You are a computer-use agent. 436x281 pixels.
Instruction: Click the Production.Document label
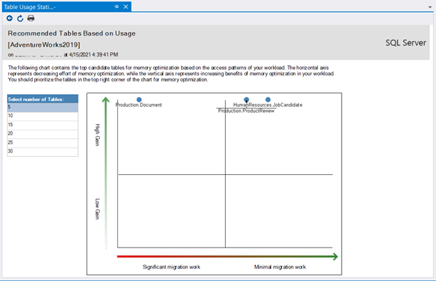(x=138, y=105)
